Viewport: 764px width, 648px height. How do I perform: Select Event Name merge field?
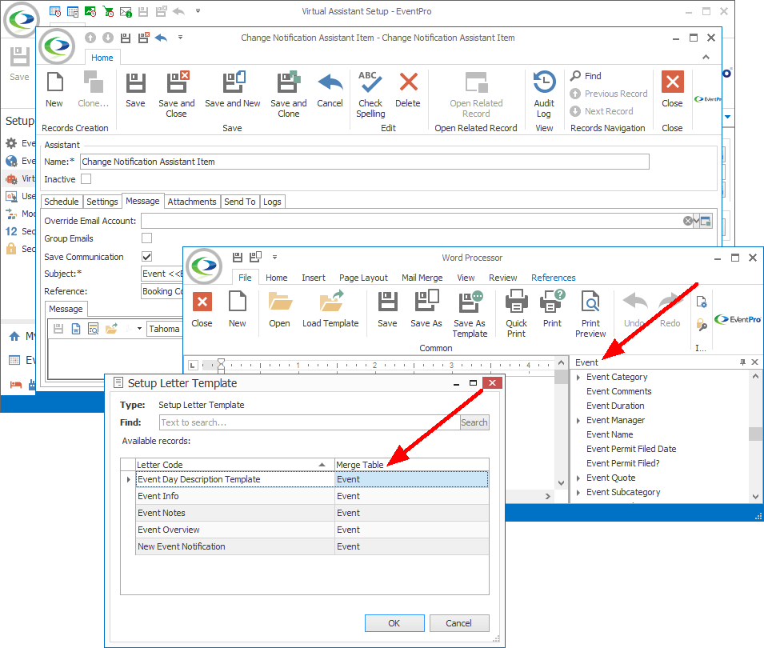coord(610,434)
